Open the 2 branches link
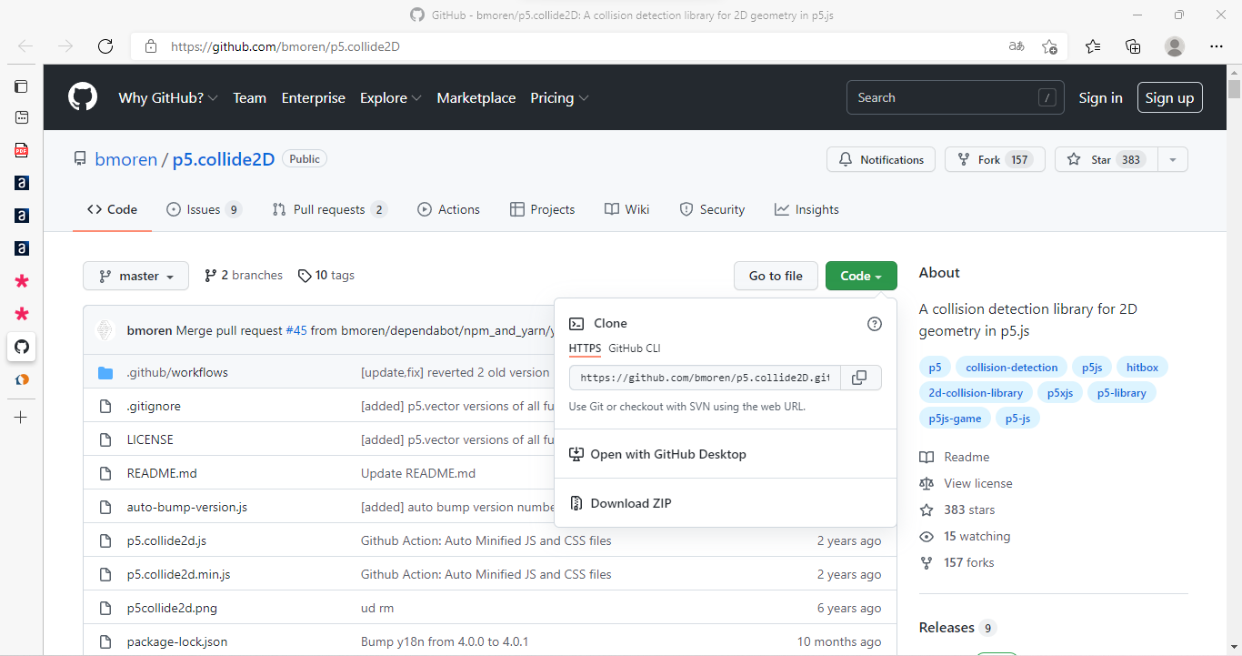 tap(244, 276)
